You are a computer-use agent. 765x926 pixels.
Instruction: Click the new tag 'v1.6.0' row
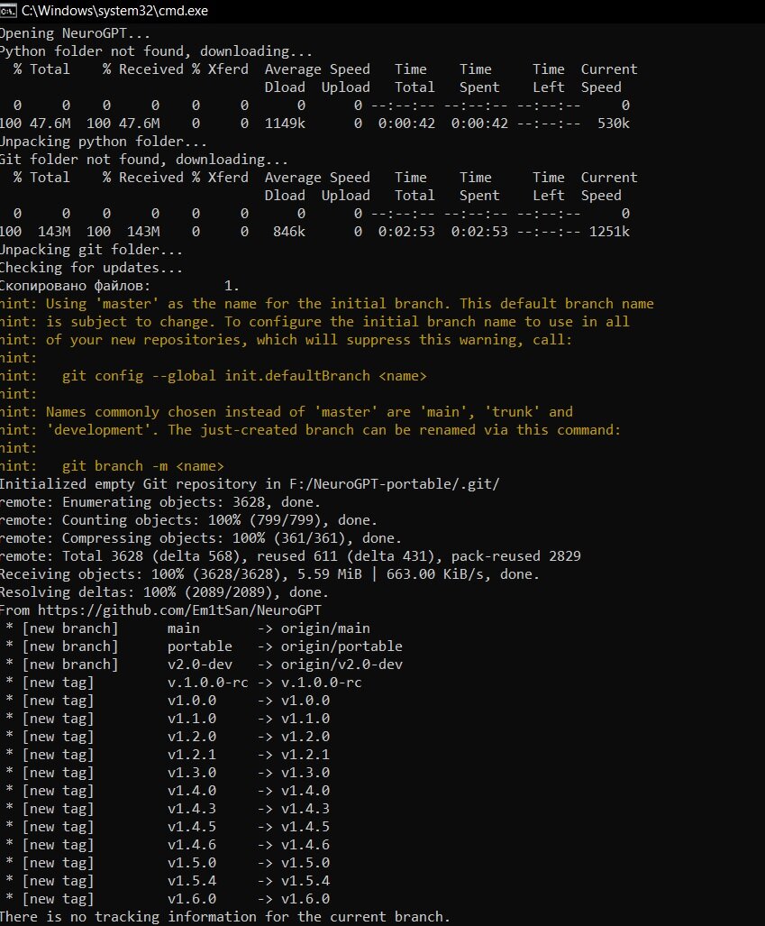(x=168, y=899)
